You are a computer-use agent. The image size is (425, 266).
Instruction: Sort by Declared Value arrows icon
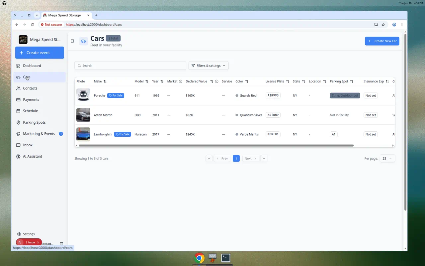click(212, 81)
